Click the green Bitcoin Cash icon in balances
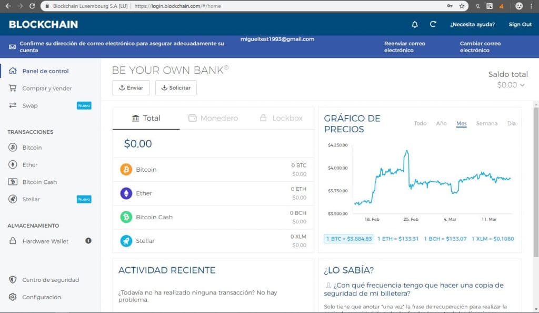 pos(126,217)
